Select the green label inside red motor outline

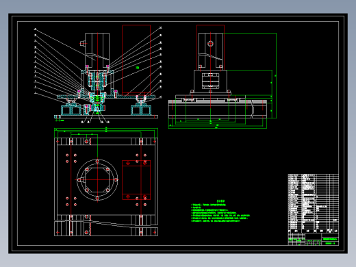[138, 68]
